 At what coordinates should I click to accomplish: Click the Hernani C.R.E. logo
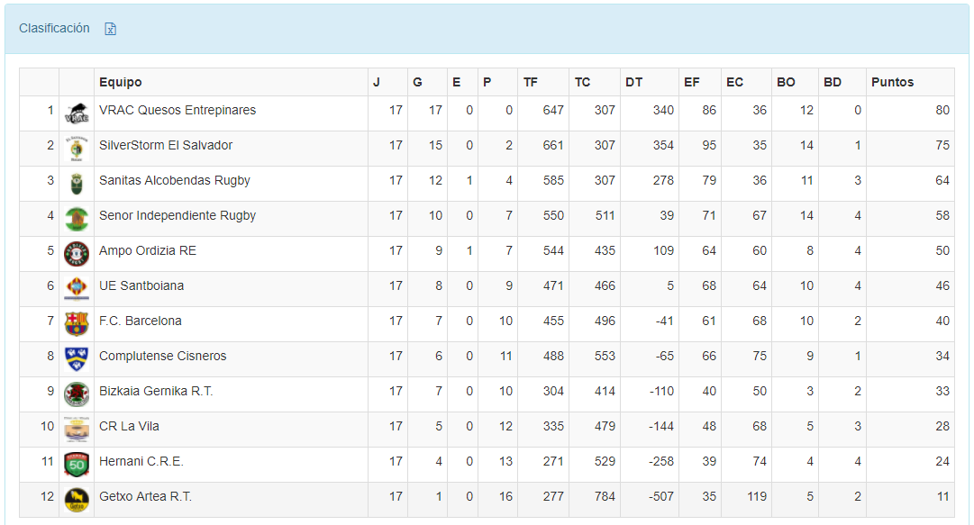point(77,465)
